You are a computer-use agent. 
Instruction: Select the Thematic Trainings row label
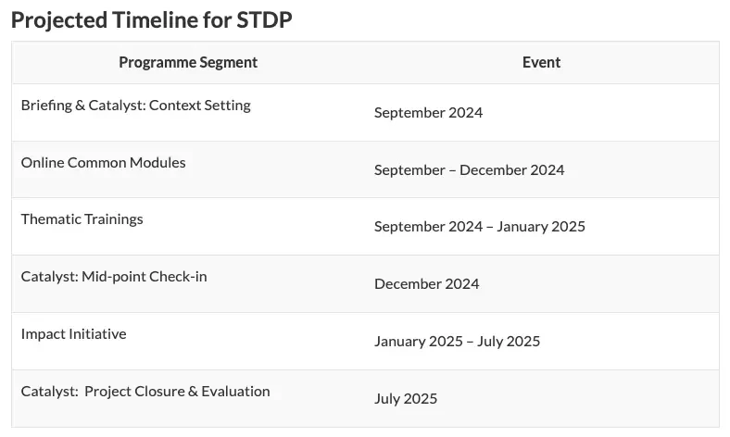click(82, 219)
